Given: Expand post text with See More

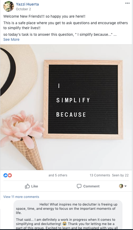Looking at the screenshot, I should tap(11, 39).
